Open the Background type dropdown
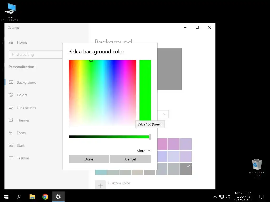The height and width of the screenshot is (202, 270). (163, 114)
